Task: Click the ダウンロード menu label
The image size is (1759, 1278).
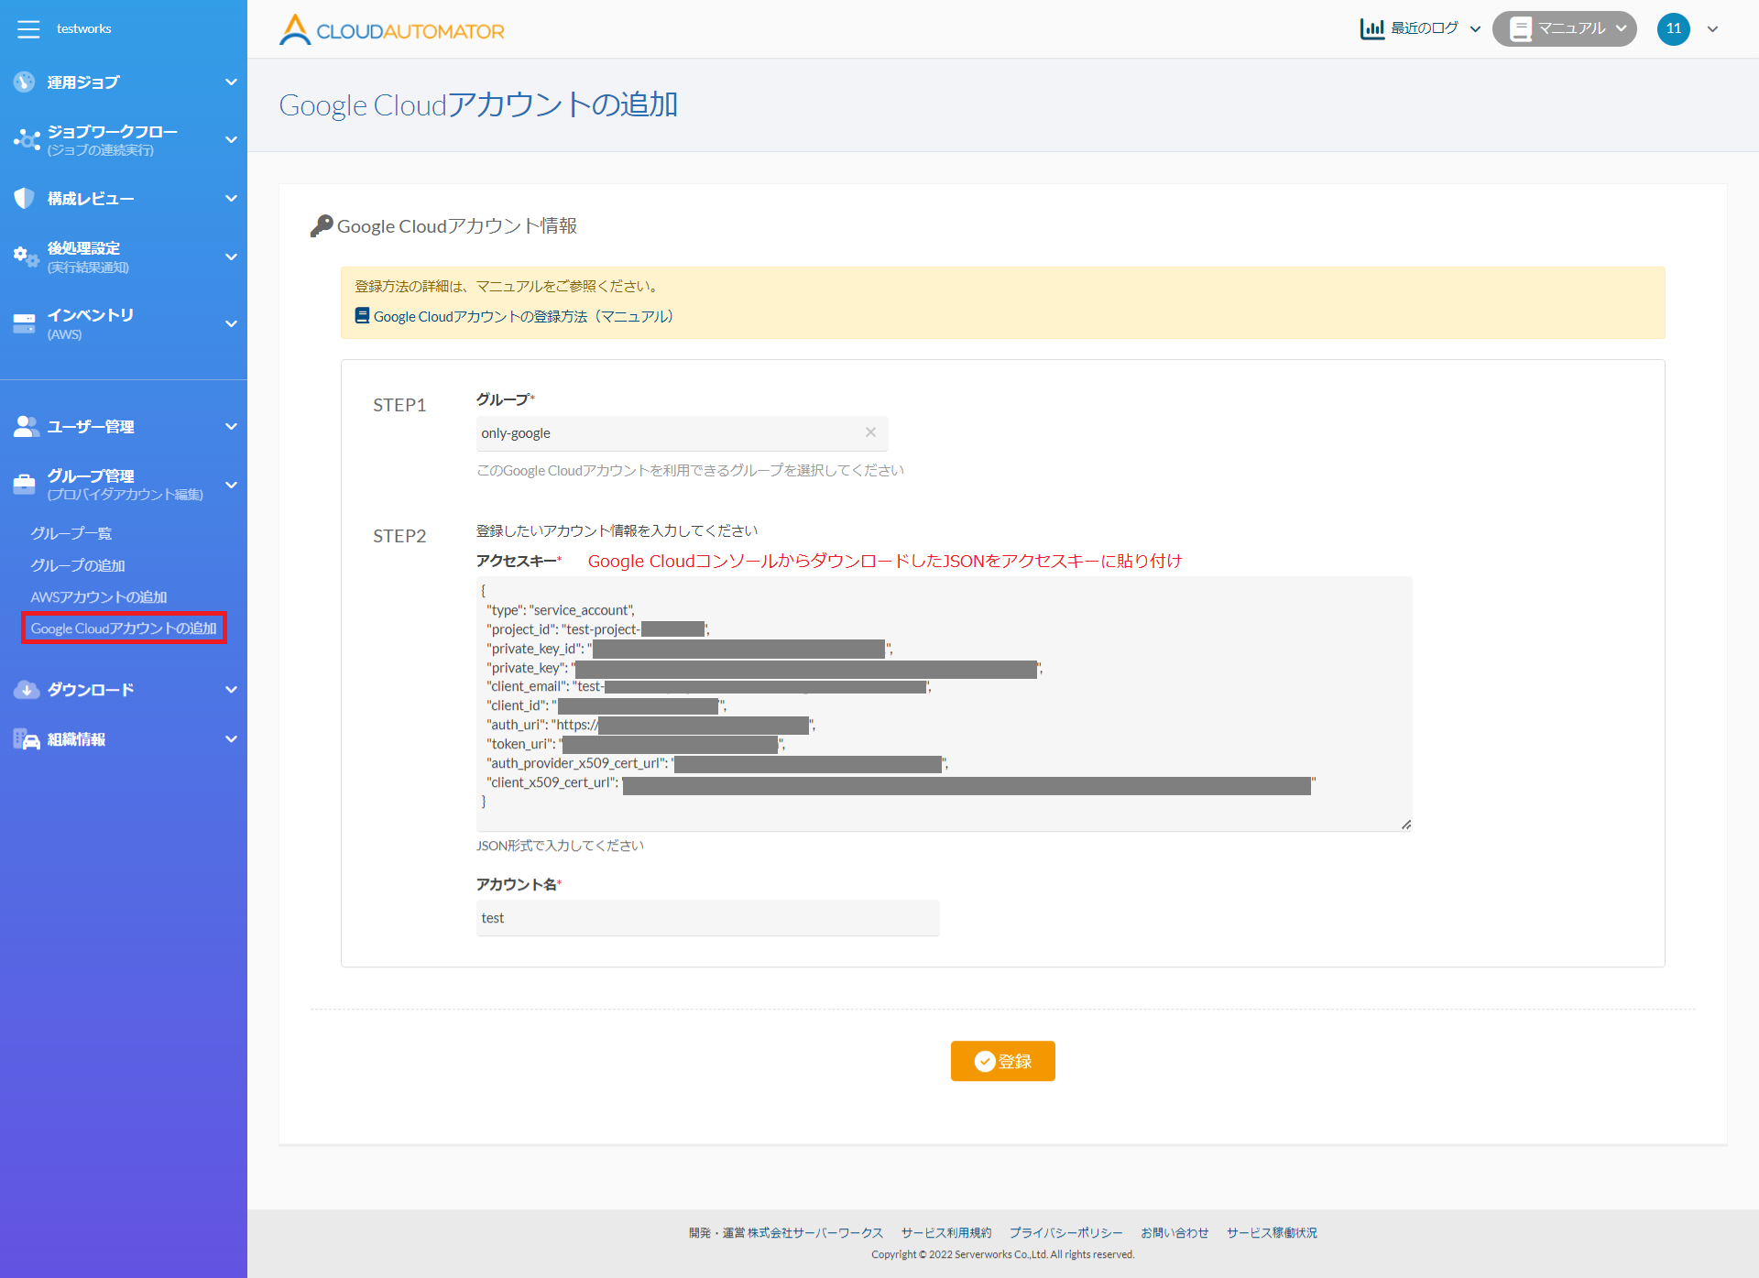Action: tap(91, 690)
